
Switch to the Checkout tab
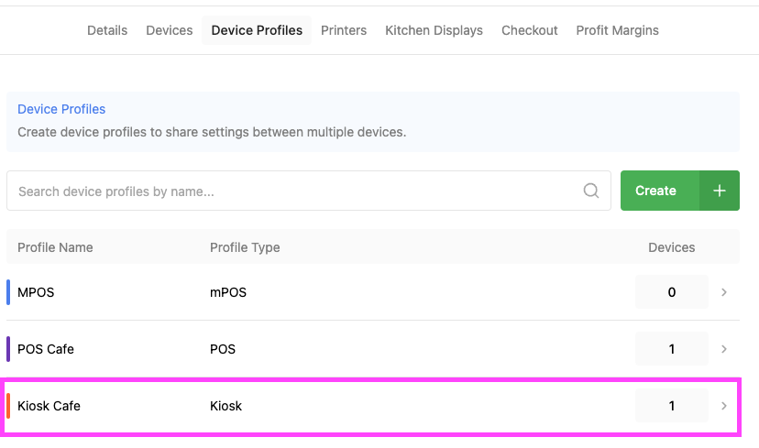[x=530, y=30]
